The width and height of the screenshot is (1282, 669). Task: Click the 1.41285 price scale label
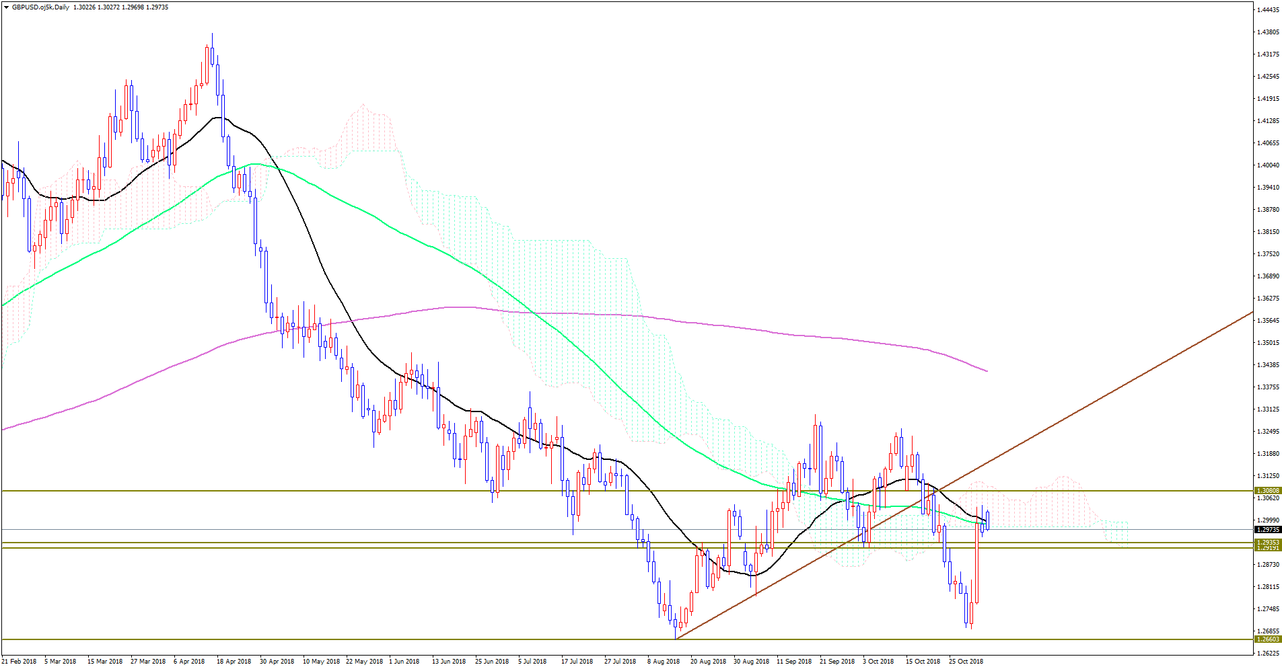click(x=1269, y=120)
